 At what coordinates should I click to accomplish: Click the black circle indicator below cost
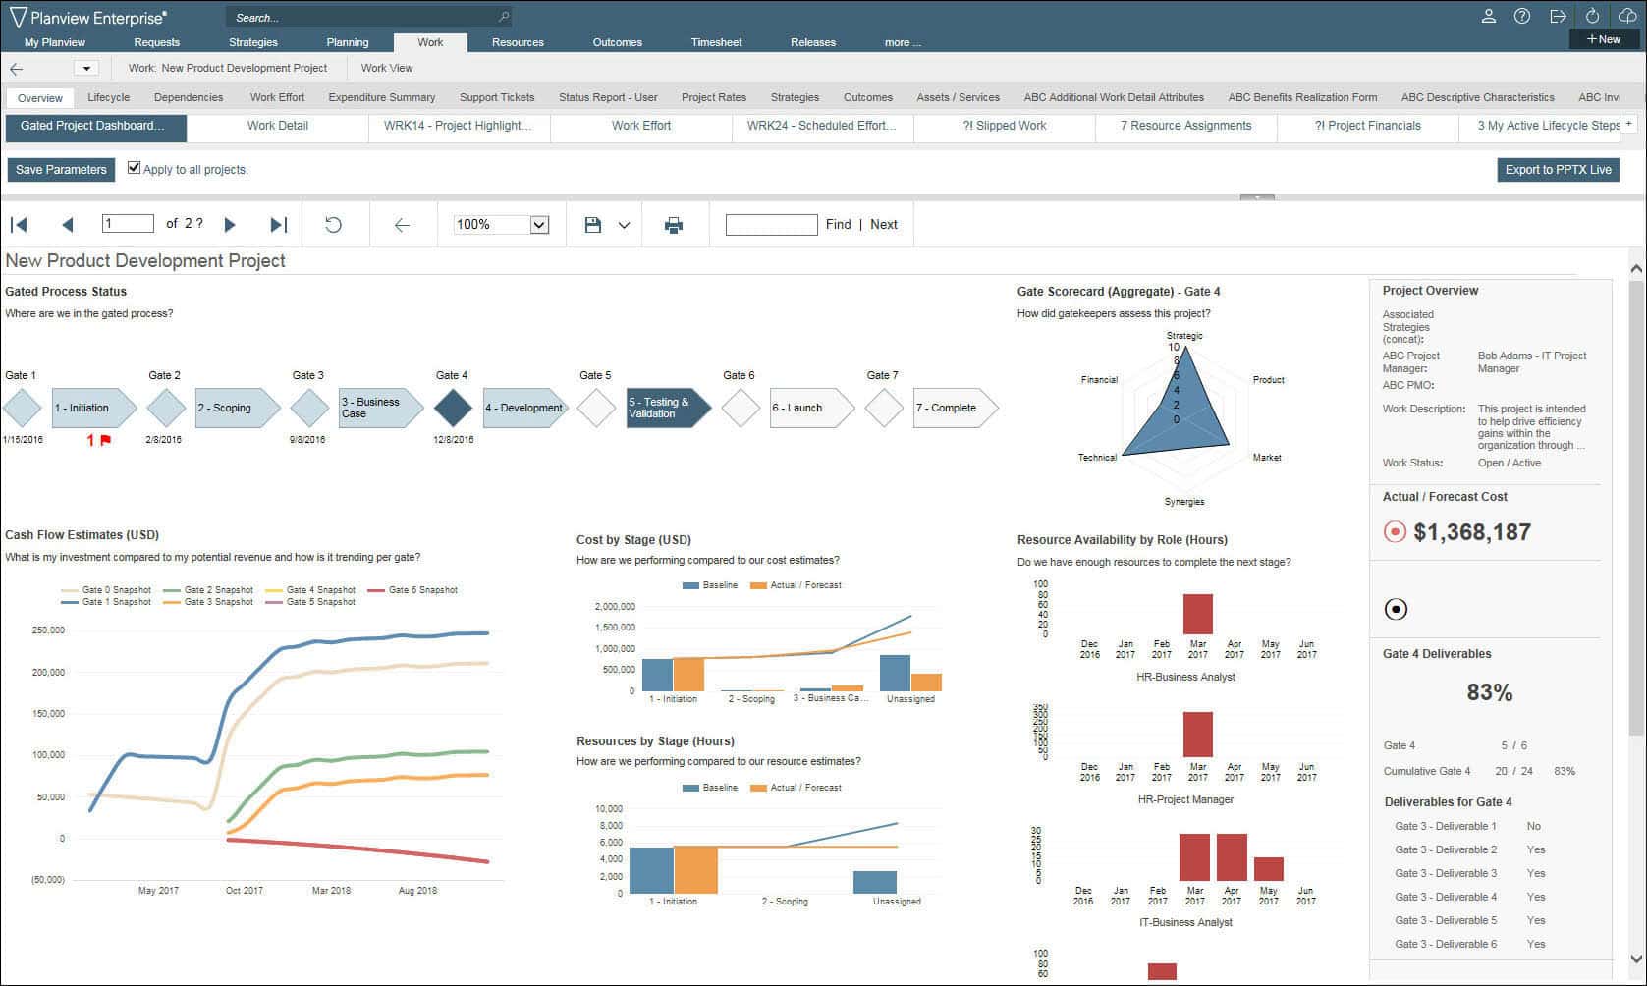tap(1396, 609)
